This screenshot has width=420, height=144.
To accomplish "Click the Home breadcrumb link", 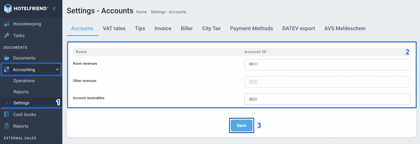I will pos(141,12).
